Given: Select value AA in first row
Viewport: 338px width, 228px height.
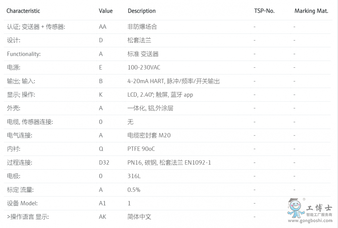Looking at the screenshot, I should [103, 27].
